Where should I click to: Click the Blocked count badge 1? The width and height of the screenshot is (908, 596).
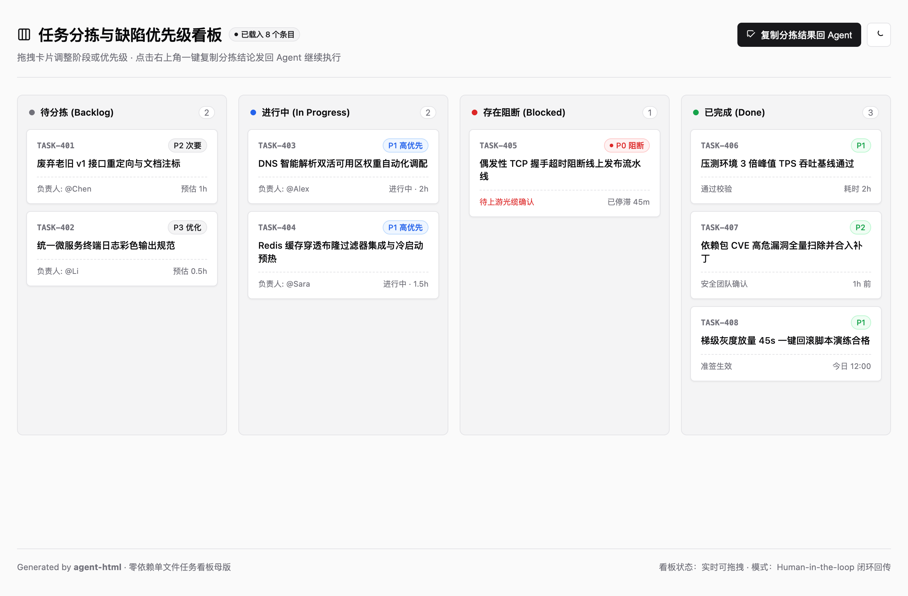tap(650, 112)
